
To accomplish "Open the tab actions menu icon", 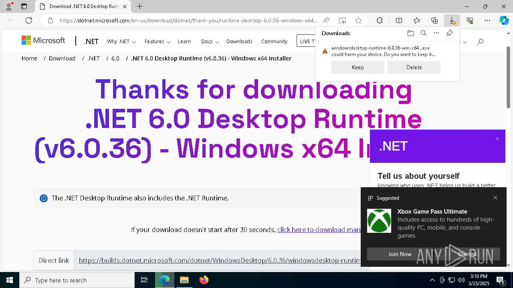I will pos(24,6).
